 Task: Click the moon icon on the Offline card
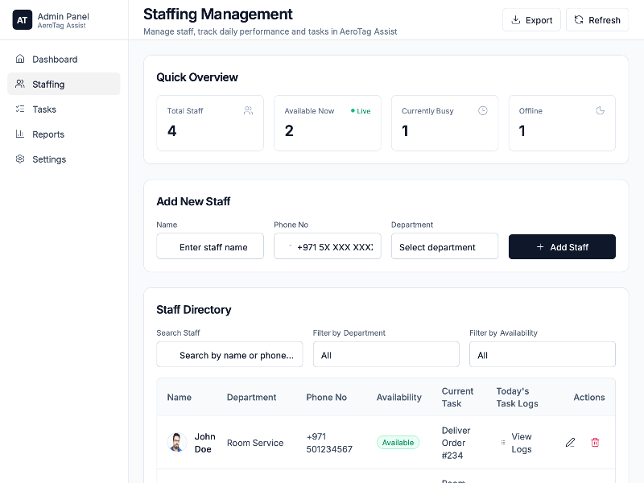click(x=601, y=111)
